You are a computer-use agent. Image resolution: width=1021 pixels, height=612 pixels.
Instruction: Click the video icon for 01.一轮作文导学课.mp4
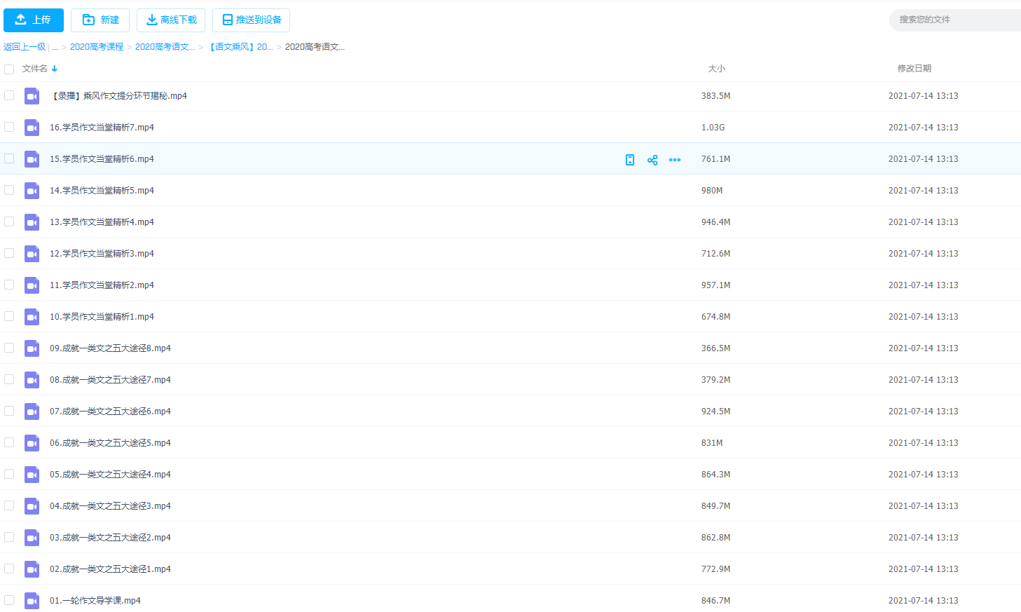(x=32, y=601)
